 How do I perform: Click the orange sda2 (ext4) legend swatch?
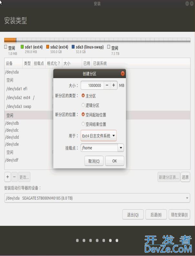48,47
